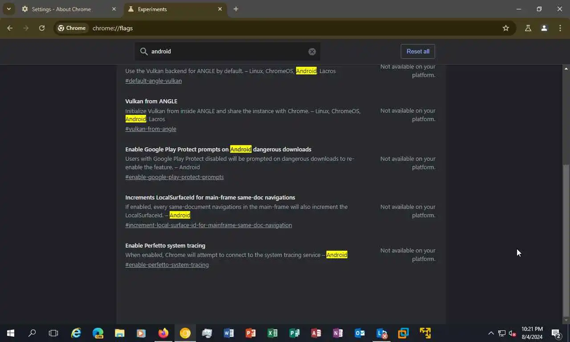570x342 pixels.
Task: Launch Publisher from the taskbar
Action: tap(294, 333)
